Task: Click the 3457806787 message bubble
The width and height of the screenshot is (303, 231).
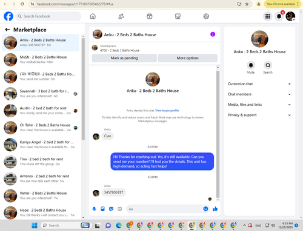Action: click(x=113, y=192)
